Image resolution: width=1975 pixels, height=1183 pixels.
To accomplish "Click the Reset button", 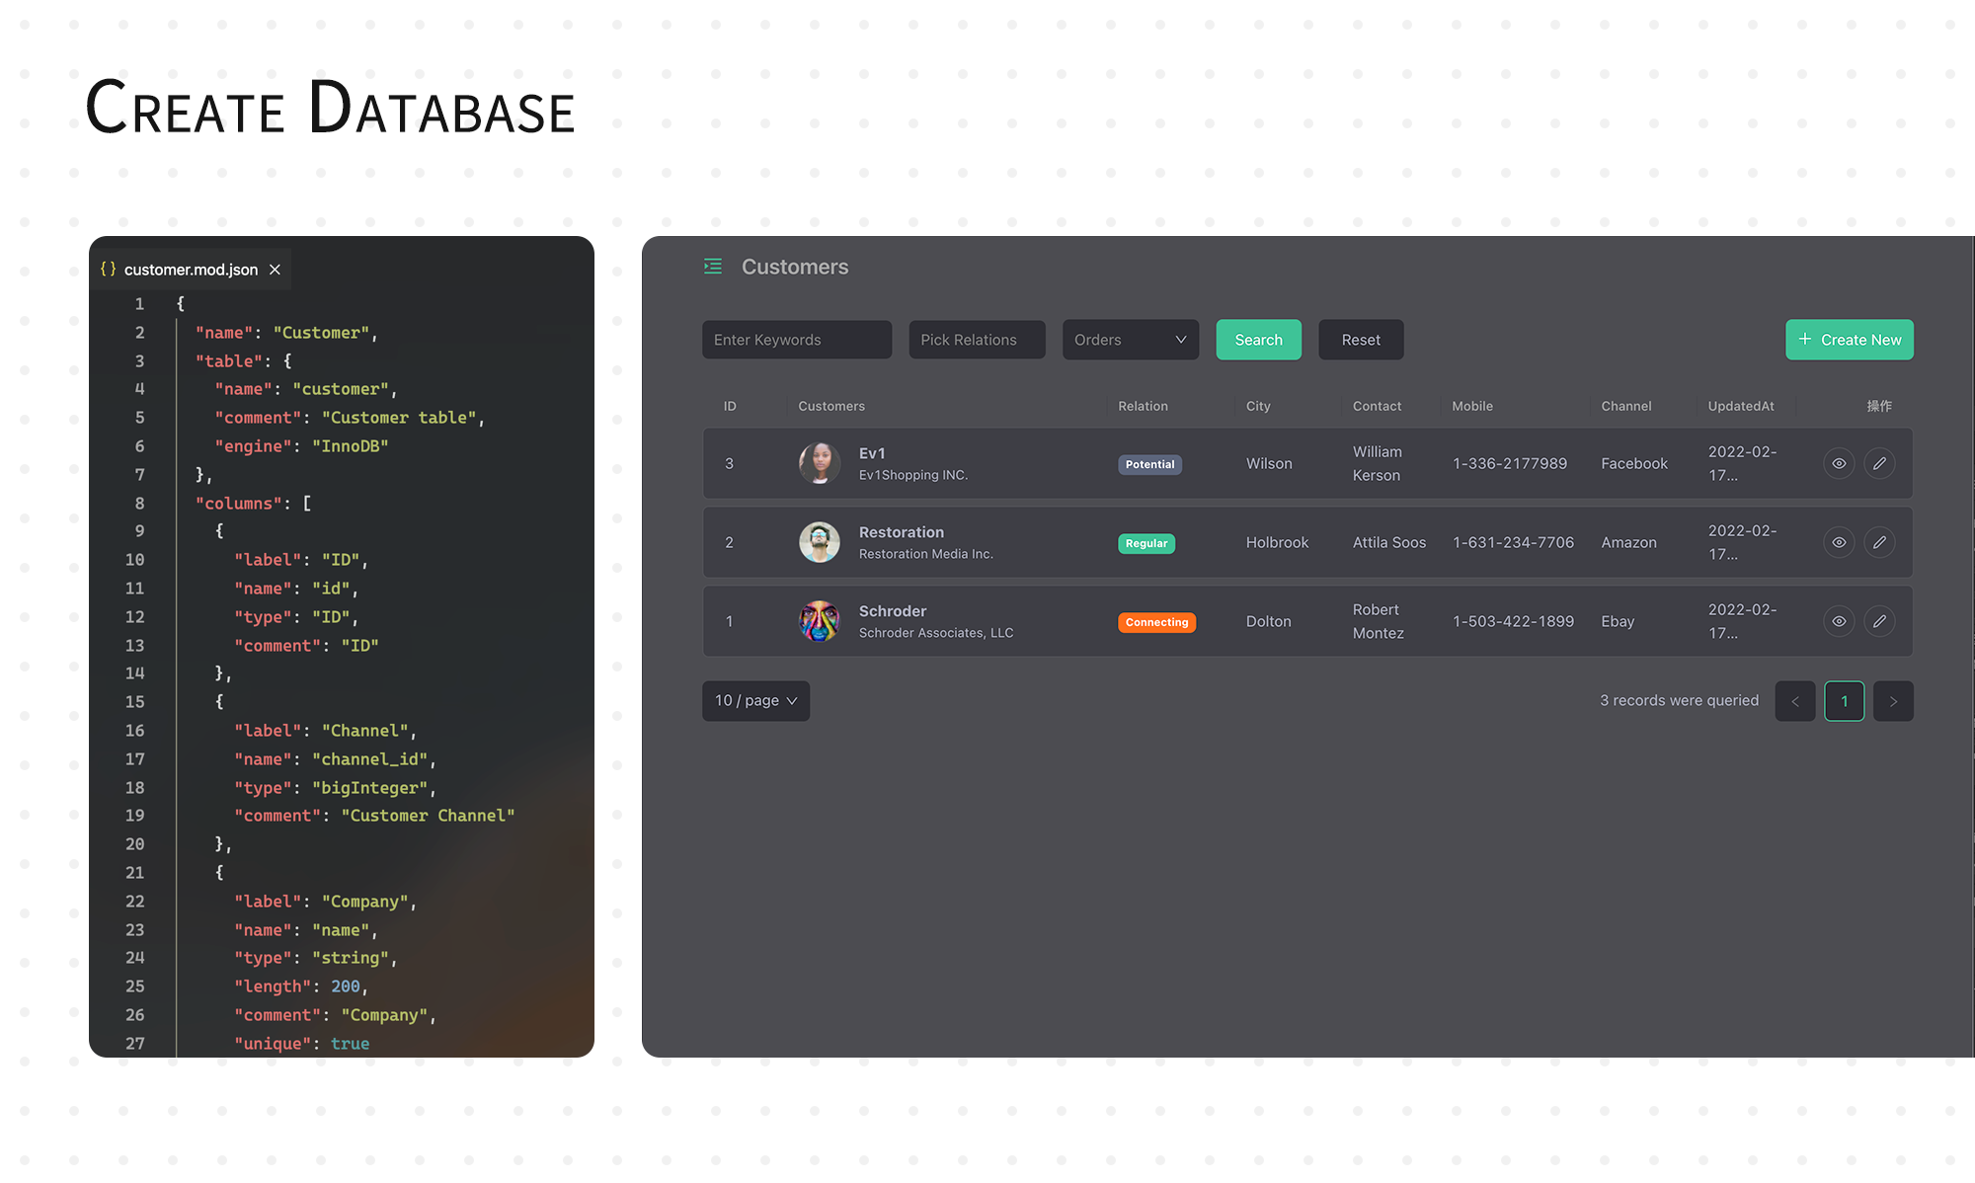I will click(1361, 340).
